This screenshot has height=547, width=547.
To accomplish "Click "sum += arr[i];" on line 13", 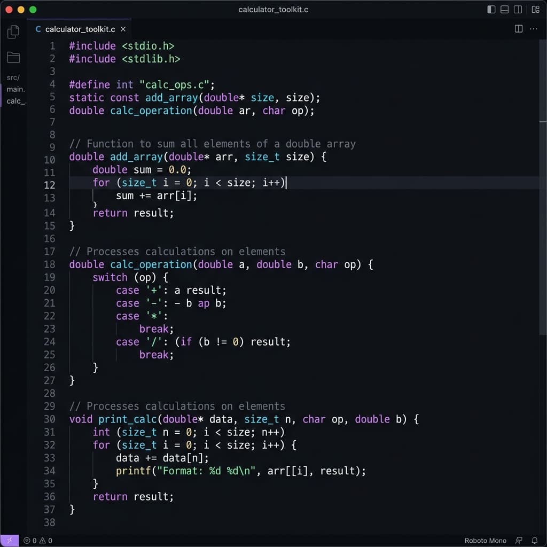I will [x=157, y=196].
